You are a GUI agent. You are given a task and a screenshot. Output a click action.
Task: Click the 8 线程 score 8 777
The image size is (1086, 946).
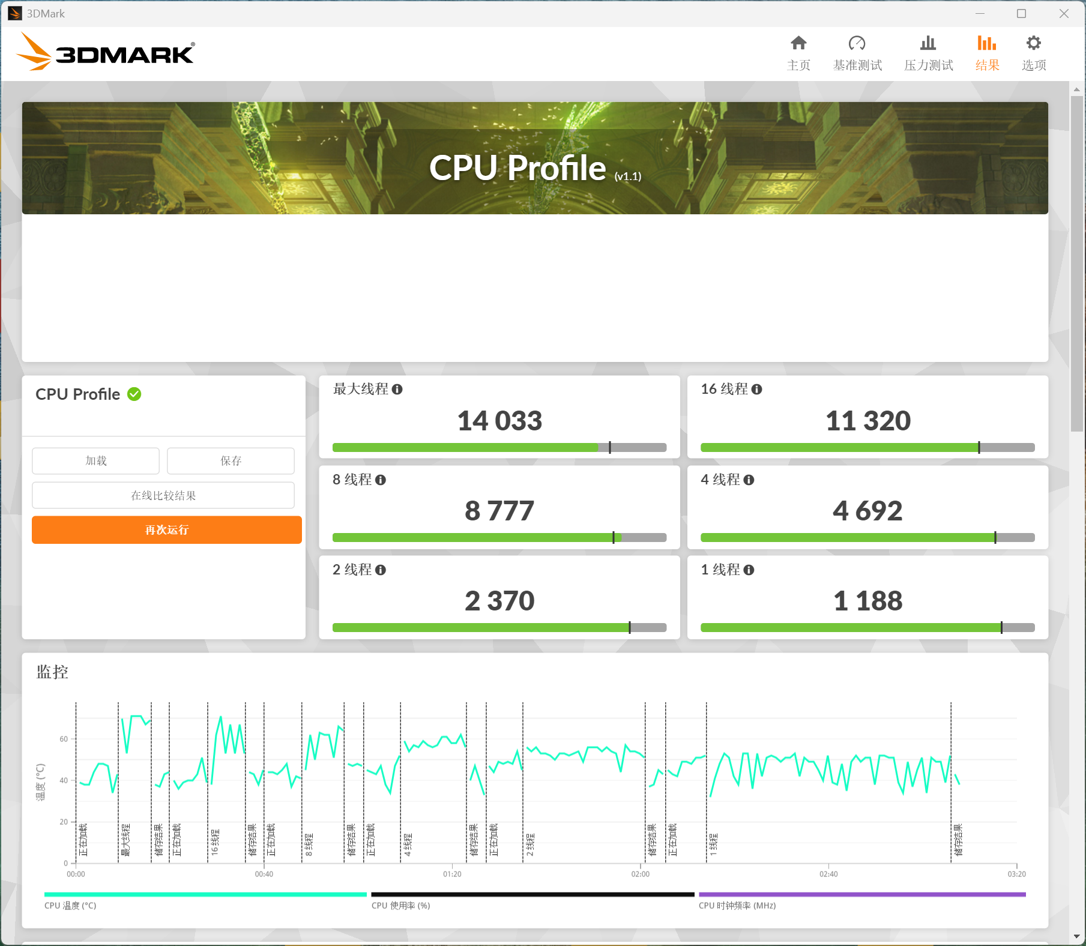tap(499, 511)
